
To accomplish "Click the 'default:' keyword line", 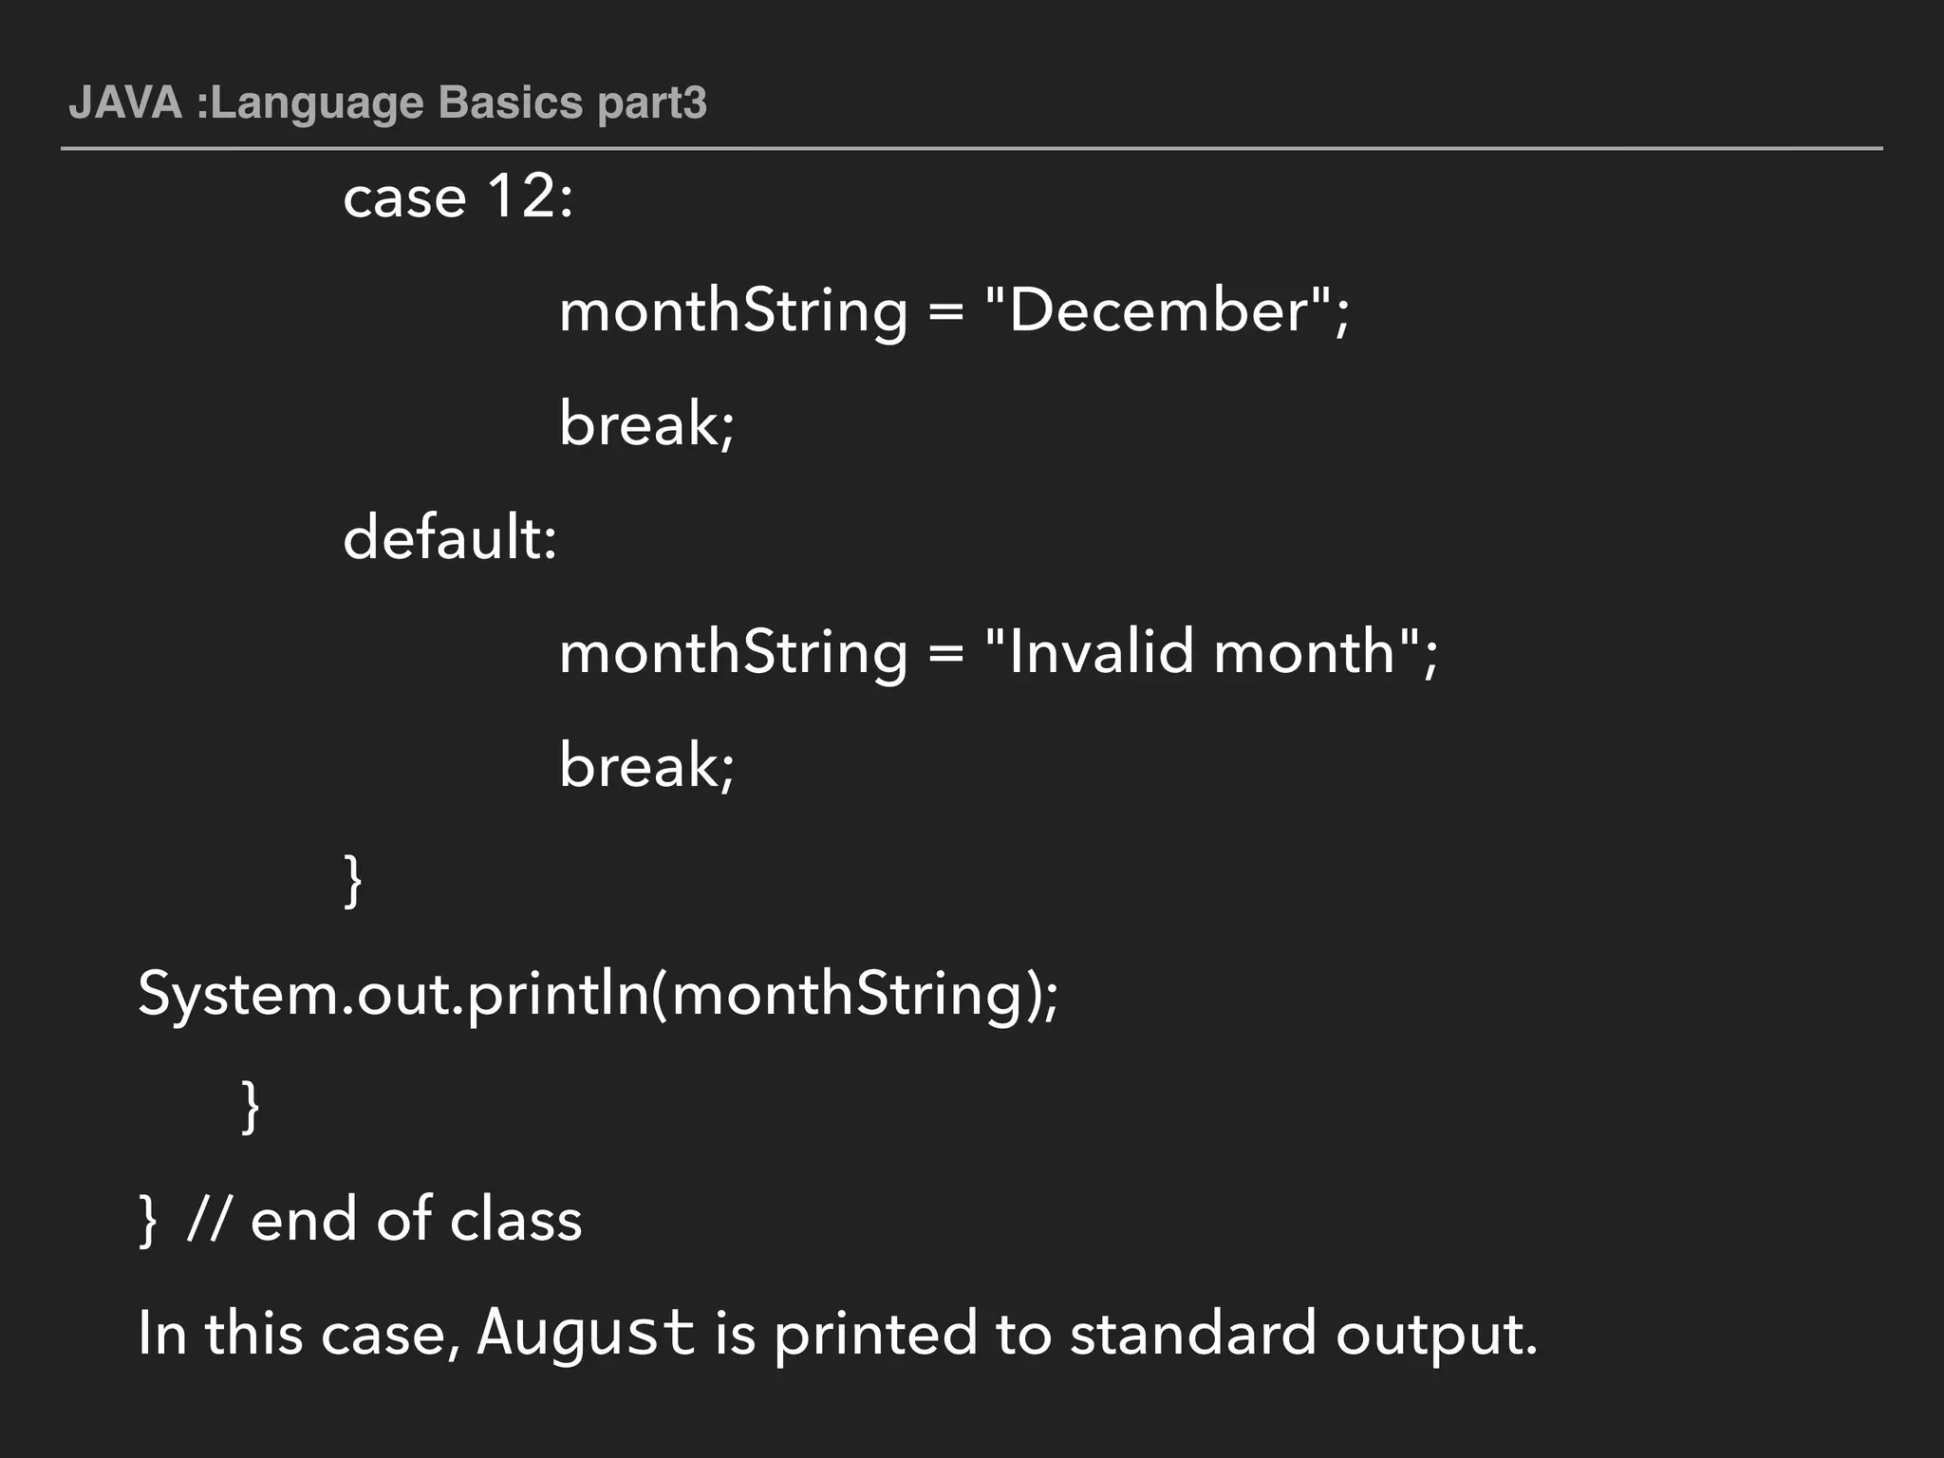I will point(449,537).
